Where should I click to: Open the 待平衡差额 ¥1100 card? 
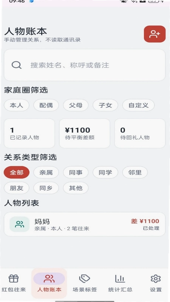tap(85, 133)
